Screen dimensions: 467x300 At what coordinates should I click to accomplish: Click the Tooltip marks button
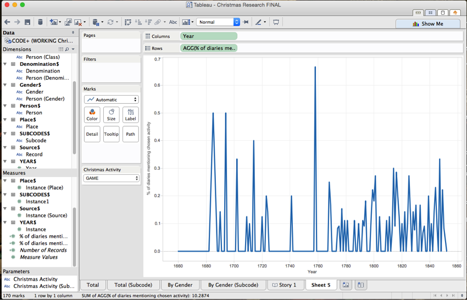coord(111,134)
